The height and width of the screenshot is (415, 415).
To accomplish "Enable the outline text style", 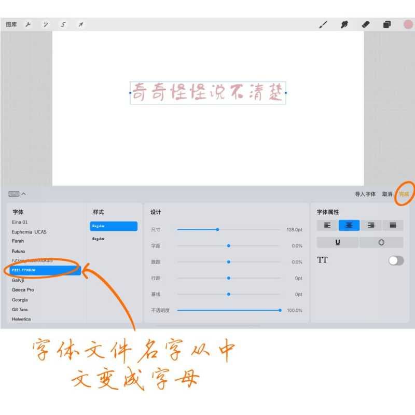I will coord(382,242).
